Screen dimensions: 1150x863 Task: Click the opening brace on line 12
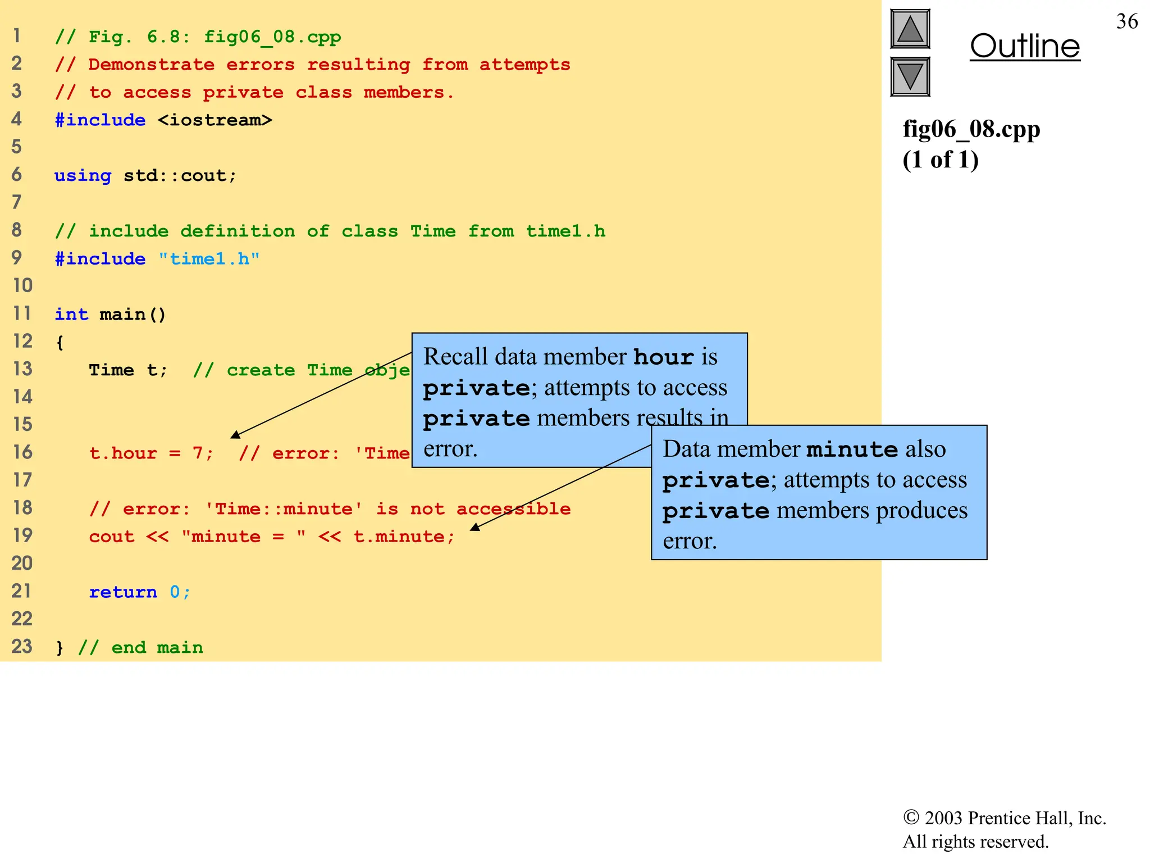click(x=60, y=343)
